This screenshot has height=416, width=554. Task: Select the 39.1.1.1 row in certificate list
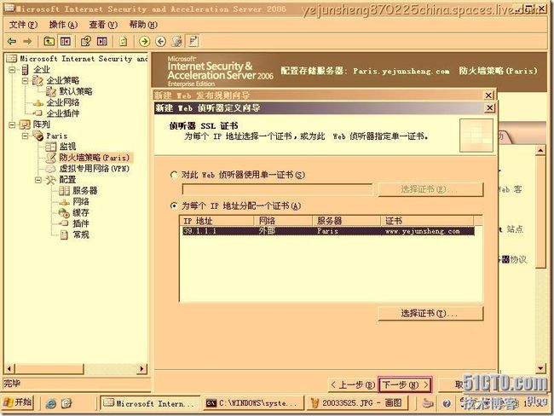click(x=328, y=231)
